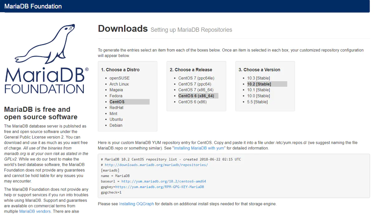Click 'Setting up MariaDB Repositories' subtitle
The image size is (374, 214).
[x=191, y=30]
